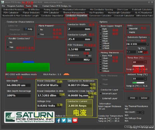Open the Planar Inductors tab

[31, 13]
